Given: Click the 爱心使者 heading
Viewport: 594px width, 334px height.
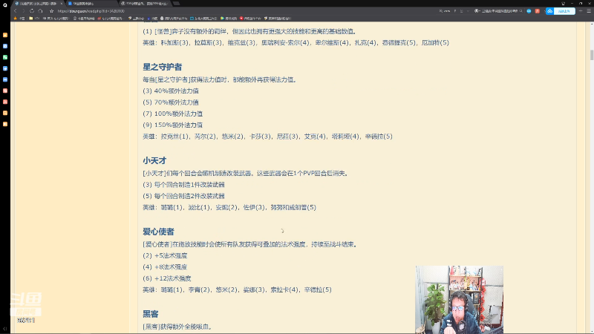Looking at the screenshot, I should pyautogui.click(x=158, y=232).
